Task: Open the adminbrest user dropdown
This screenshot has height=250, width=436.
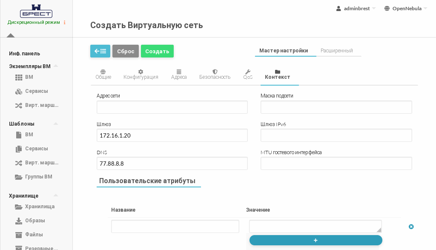Action: point(356,9)
